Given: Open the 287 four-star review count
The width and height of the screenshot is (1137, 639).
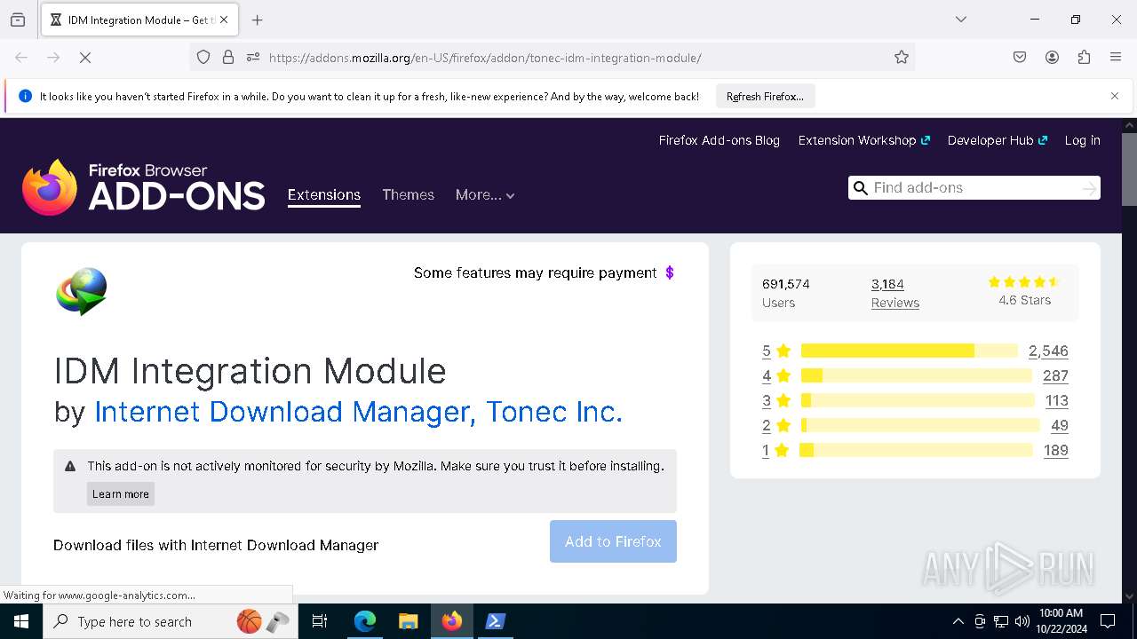Looking at the screenshot, I should [1055, 375].
